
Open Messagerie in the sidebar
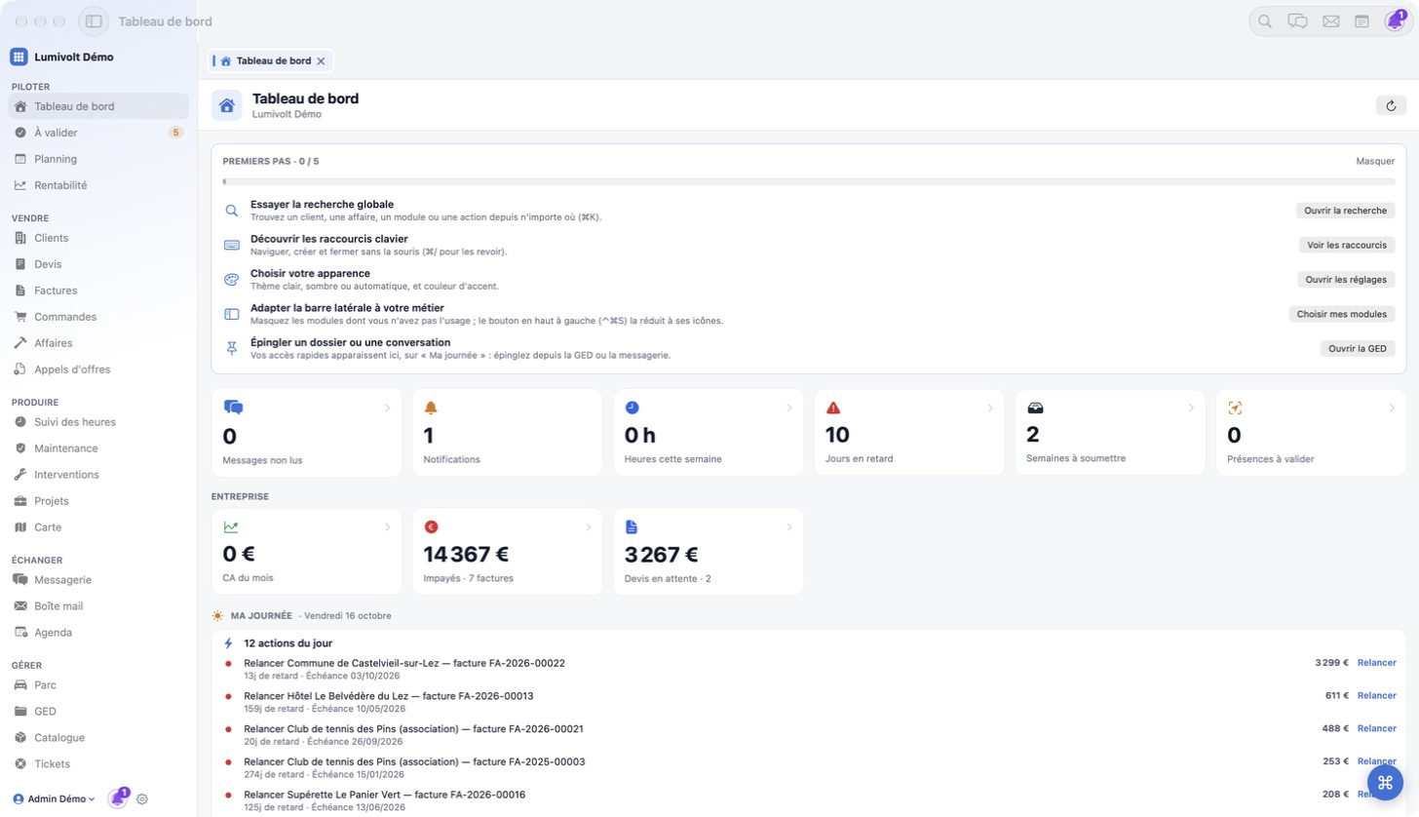click(x=97, y=580)
